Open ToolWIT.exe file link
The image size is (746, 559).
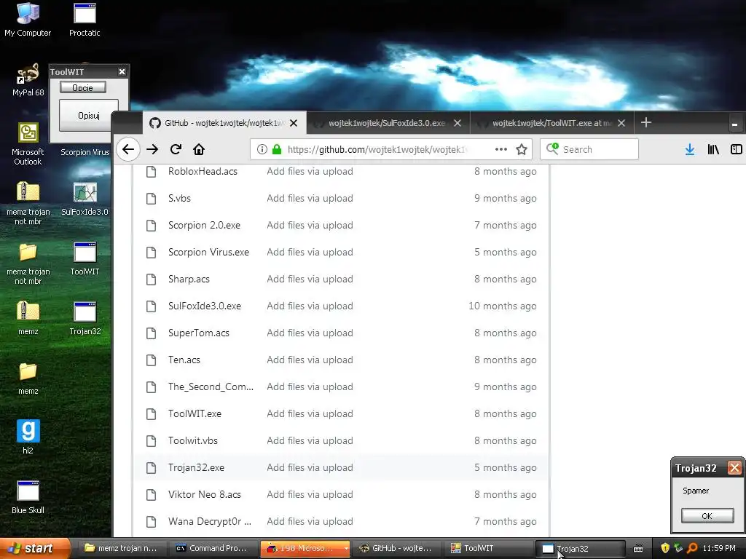point(195,413)
